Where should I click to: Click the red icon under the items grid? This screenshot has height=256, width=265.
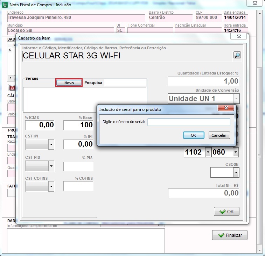(12, 87)
